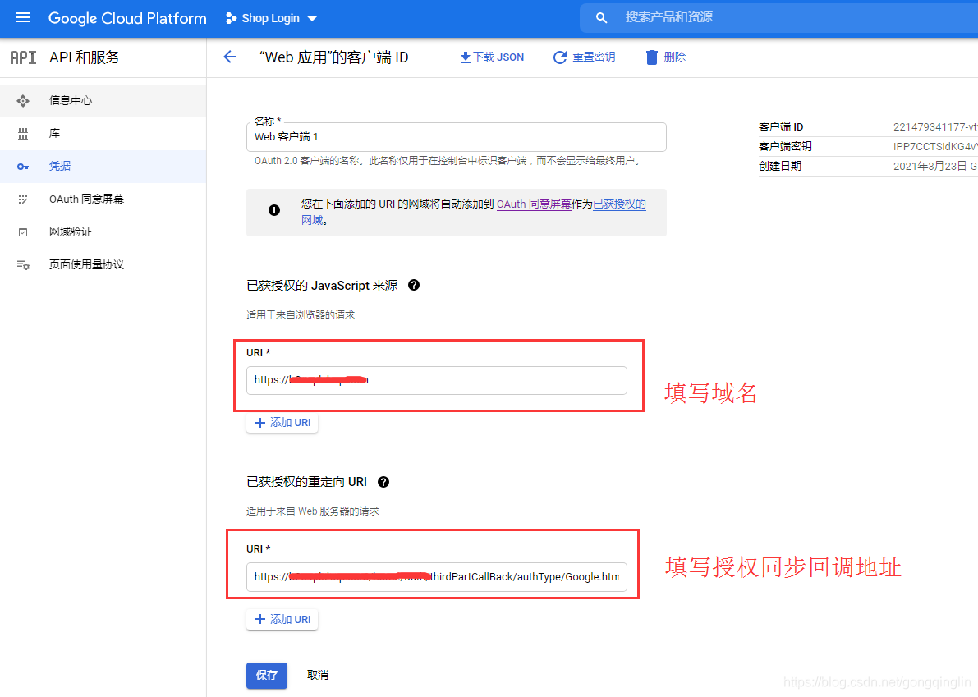The image size is (978, 697).
Task: Click 删除 trash button
Action: point(665,57)
